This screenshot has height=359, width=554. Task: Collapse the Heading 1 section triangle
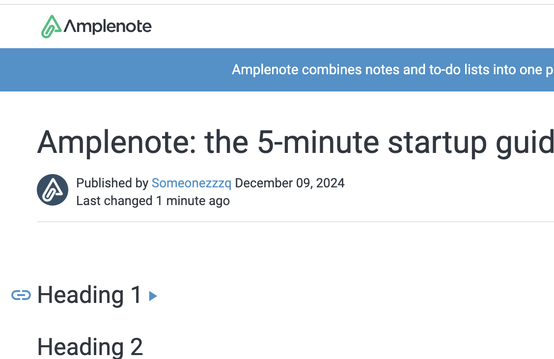[153, 296]
